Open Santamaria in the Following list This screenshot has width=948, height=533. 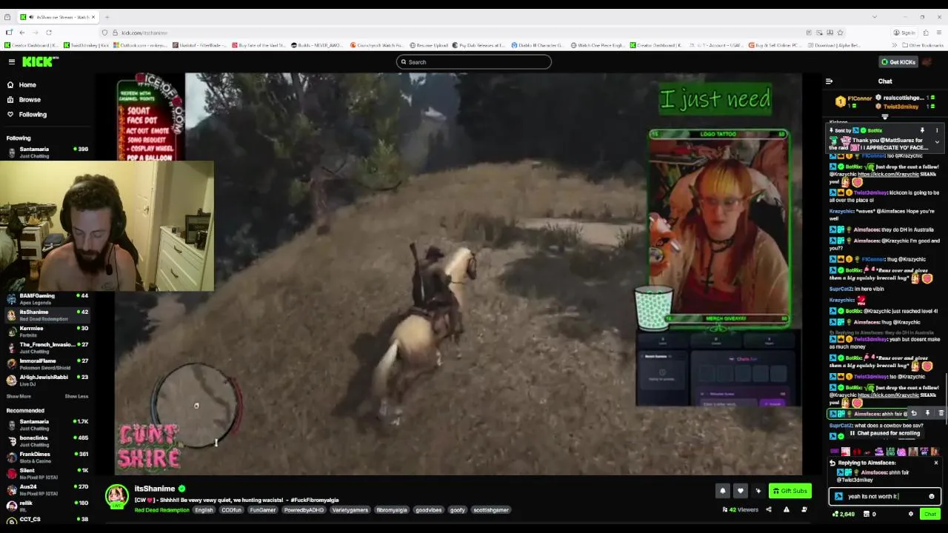tap(47, 152)
